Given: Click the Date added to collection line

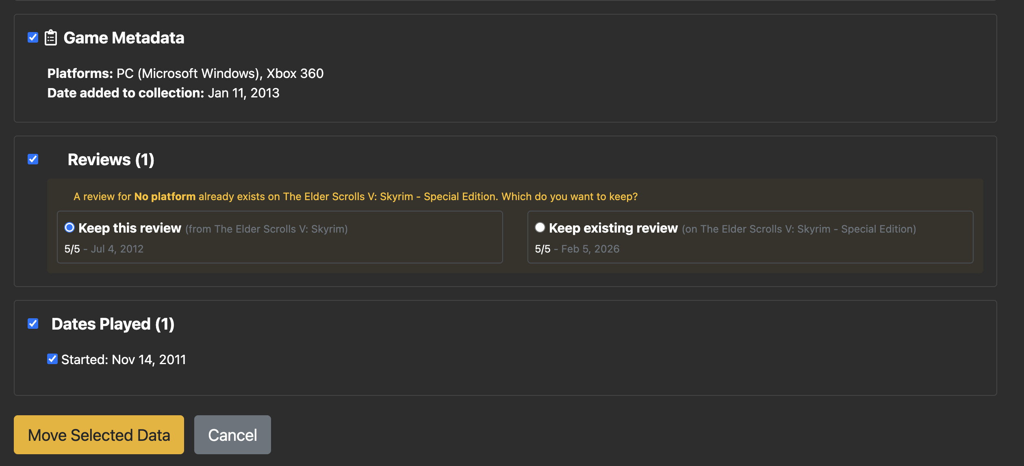Looking at the screenshot, I should tap(163, 93).
